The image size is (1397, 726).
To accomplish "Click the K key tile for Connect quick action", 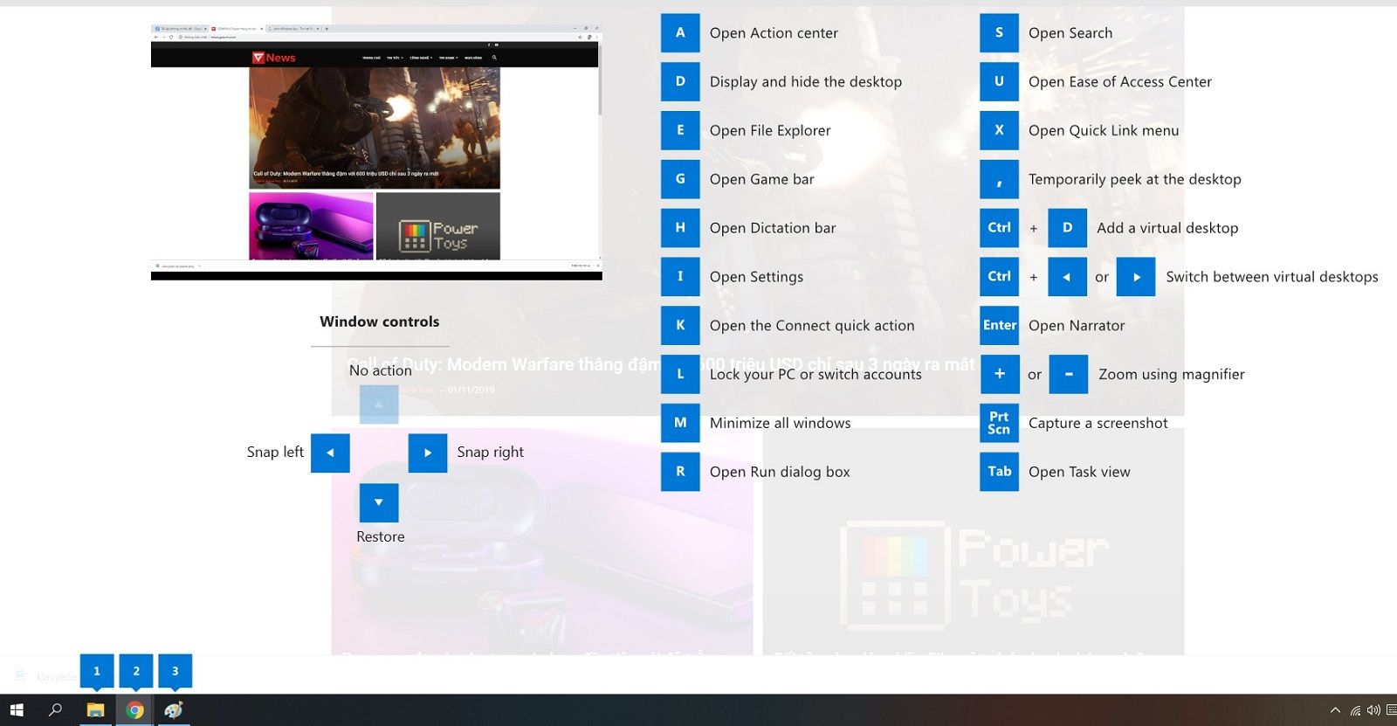I will tap(680, 325).
